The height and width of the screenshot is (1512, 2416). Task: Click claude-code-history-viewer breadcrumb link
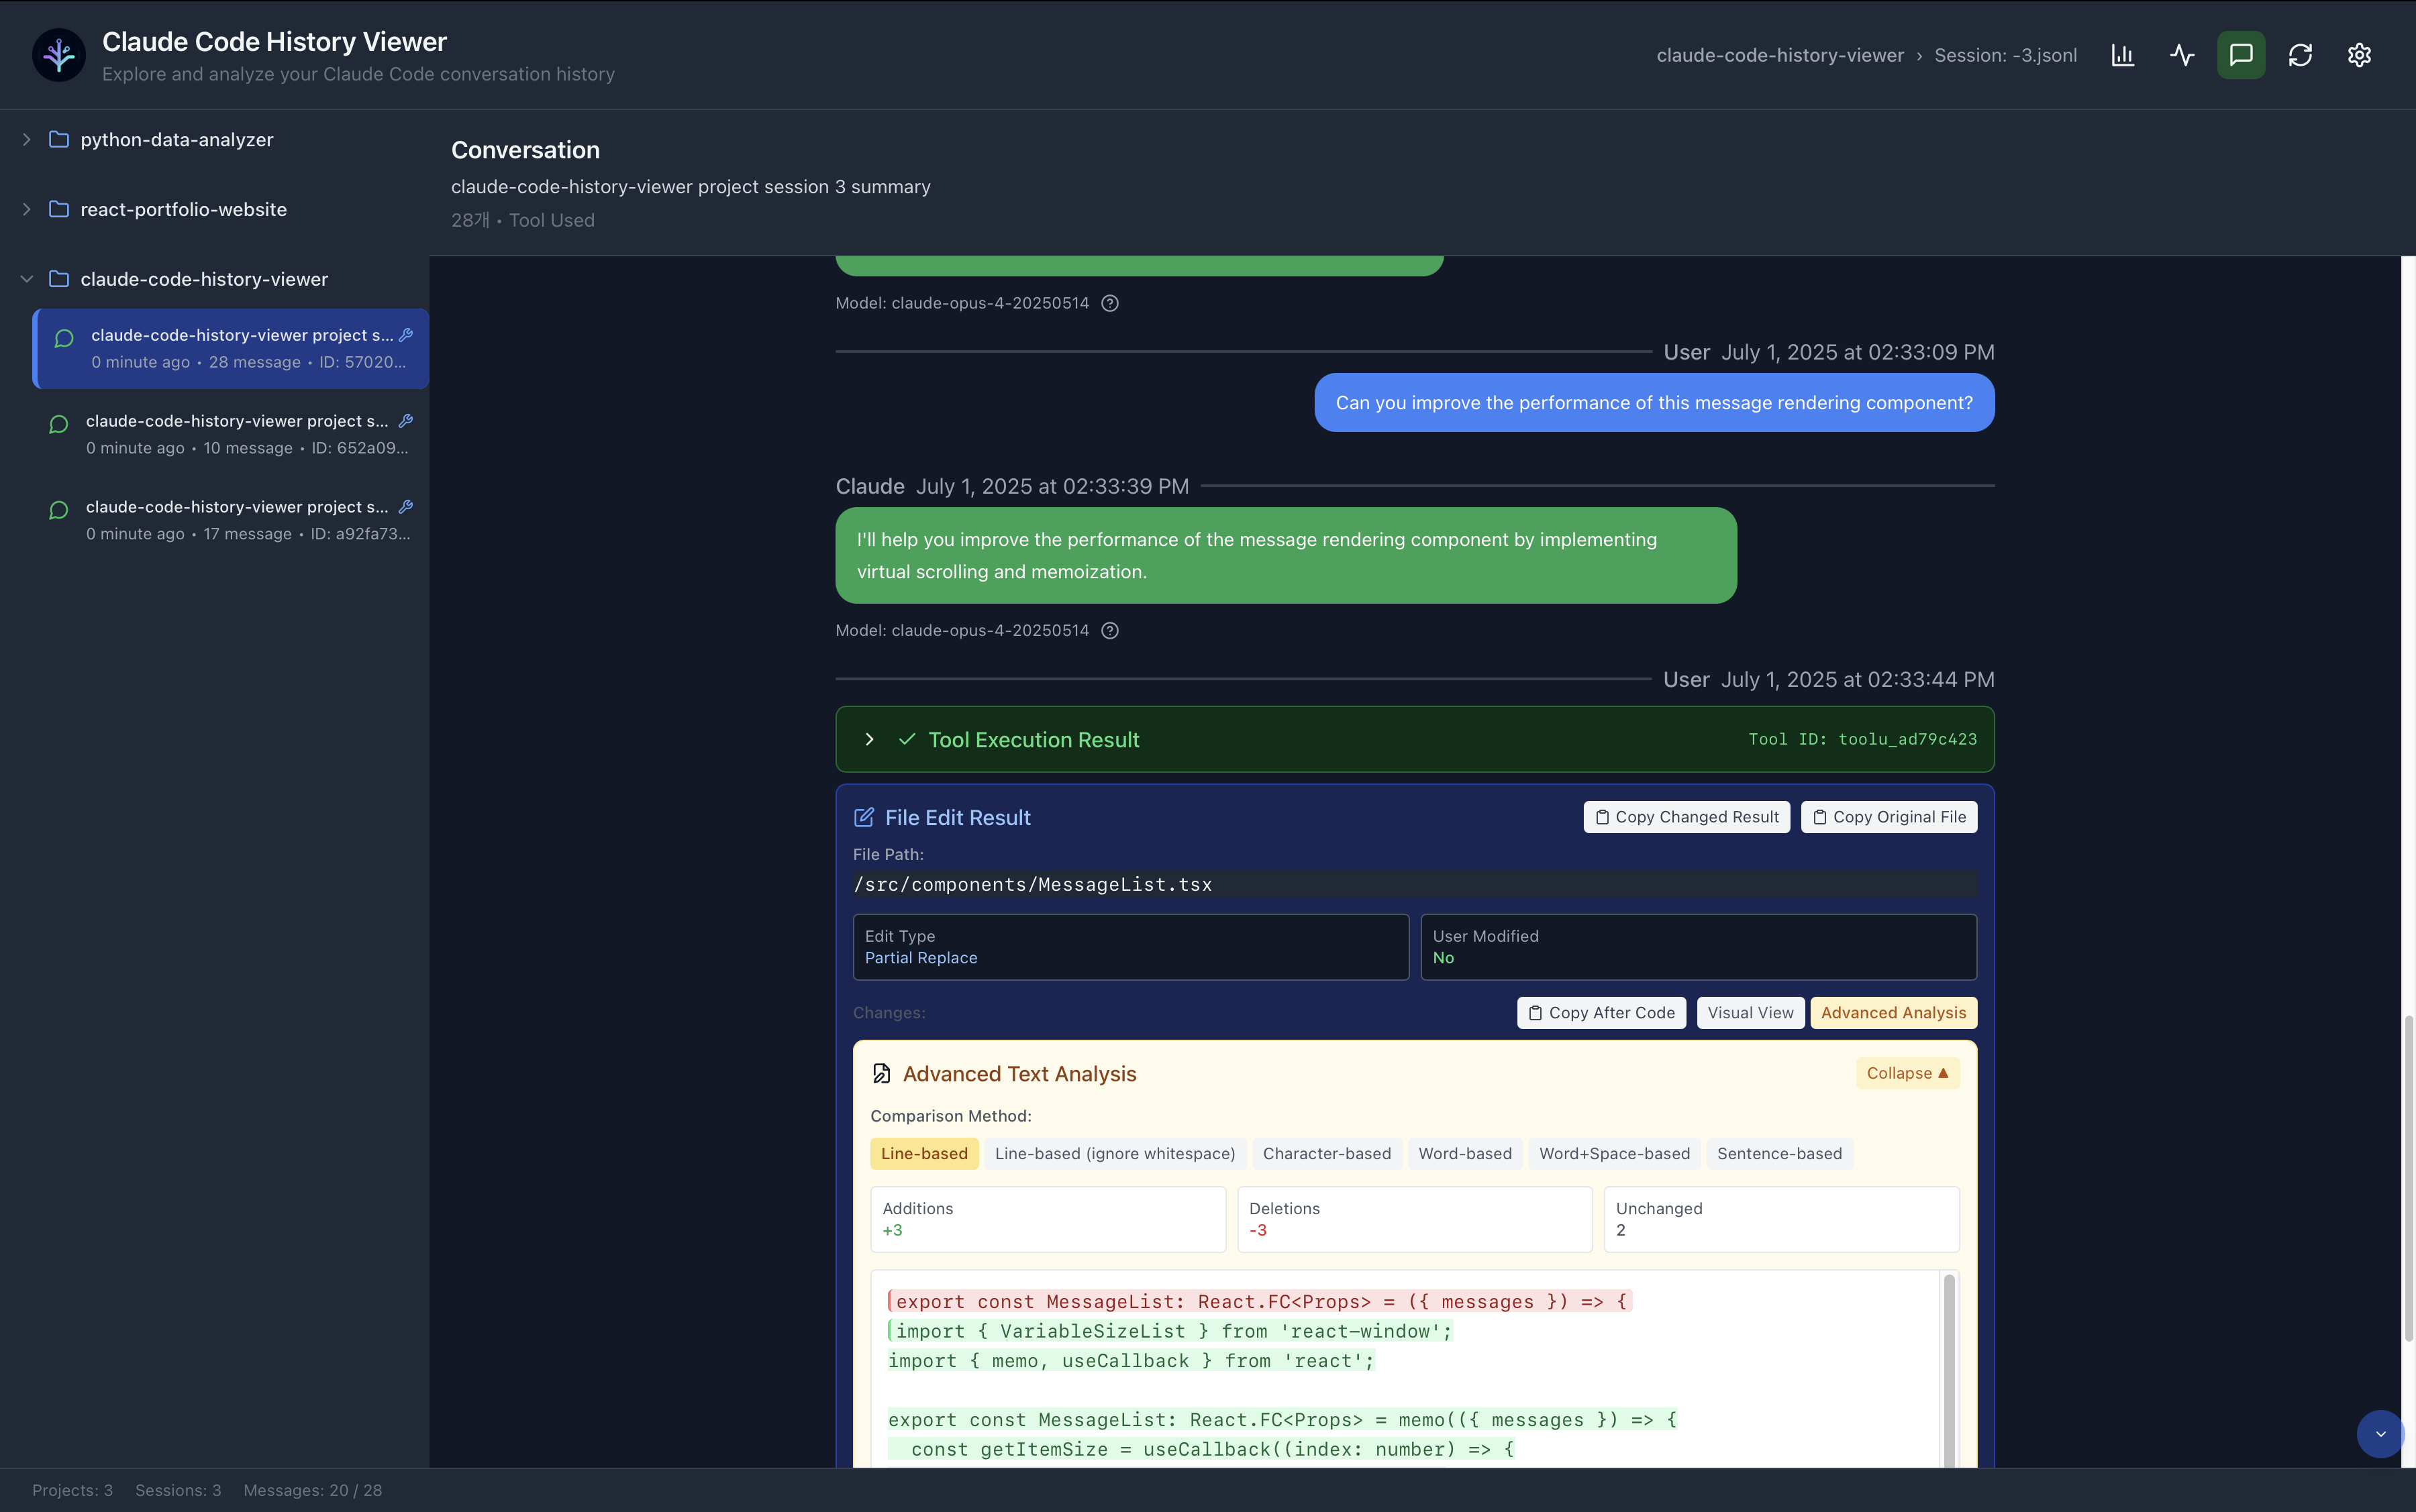(1780, 55)
